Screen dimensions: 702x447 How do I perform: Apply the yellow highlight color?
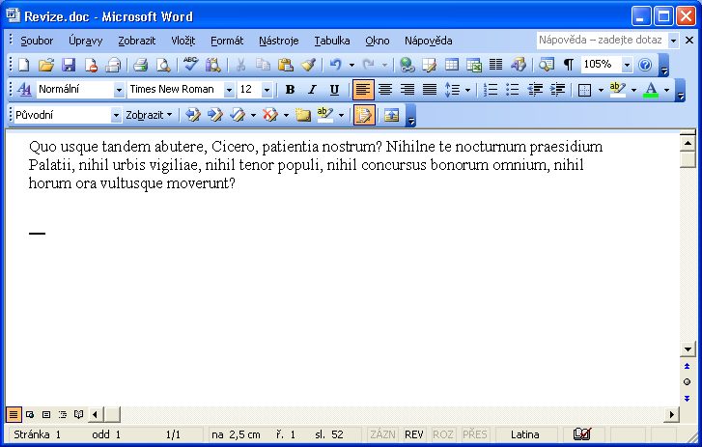click(617, 90)
